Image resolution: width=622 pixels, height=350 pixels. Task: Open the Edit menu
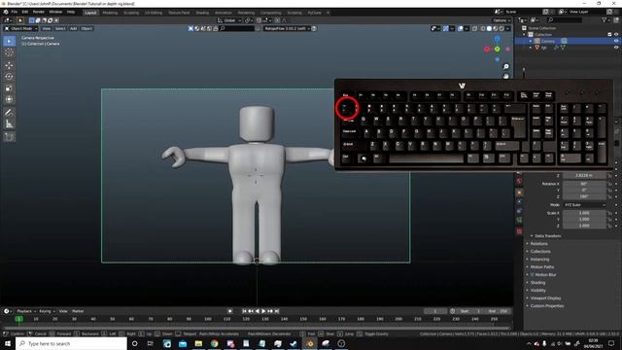[x=25, y=12]
